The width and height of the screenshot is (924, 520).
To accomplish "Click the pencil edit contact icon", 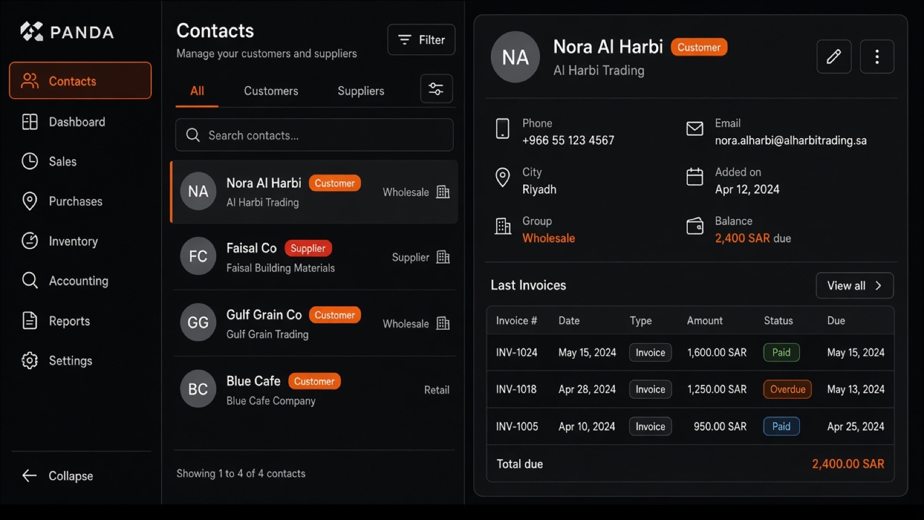I will (x=834, y=57).
